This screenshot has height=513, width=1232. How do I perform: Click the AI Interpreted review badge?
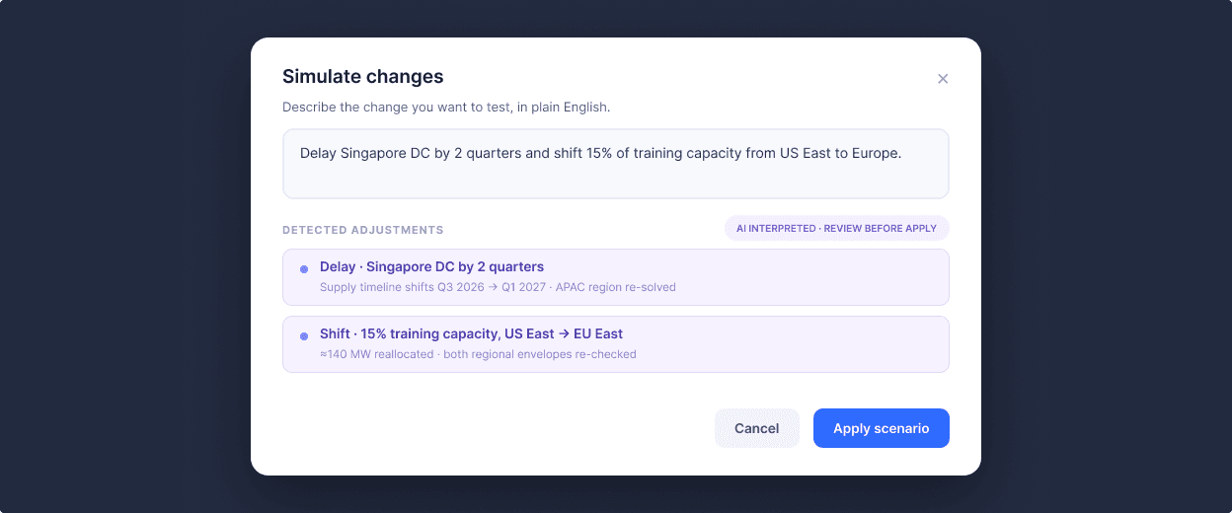(836, 228)
